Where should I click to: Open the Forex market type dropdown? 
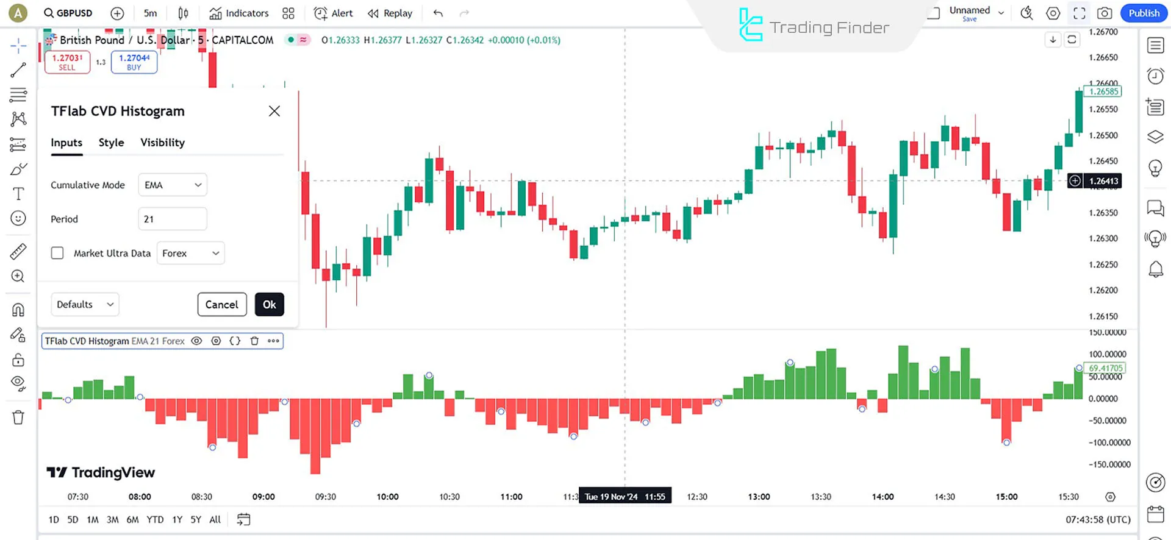[190, 254]
